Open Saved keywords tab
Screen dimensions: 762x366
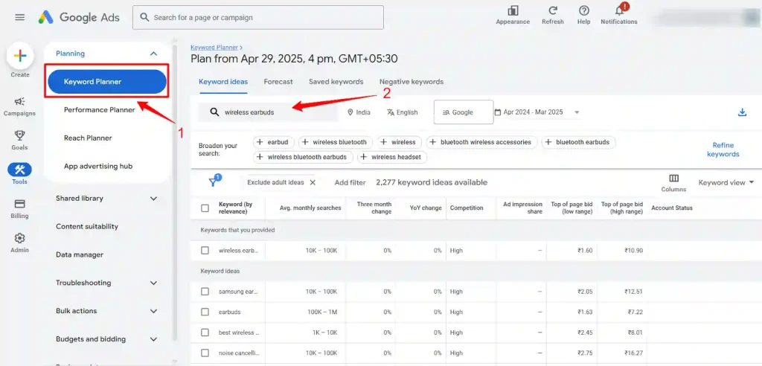pos(336,82)
